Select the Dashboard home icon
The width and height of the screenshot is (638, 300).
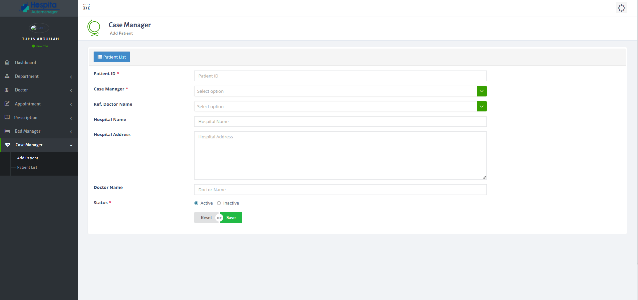pyautogui.click(x=7, y=63)
